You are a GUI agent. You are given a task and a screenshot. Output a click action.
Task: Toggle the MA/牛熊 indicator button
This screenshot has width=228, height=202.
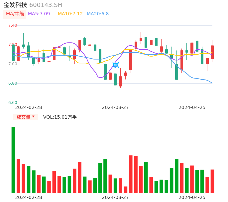point(15,14)
